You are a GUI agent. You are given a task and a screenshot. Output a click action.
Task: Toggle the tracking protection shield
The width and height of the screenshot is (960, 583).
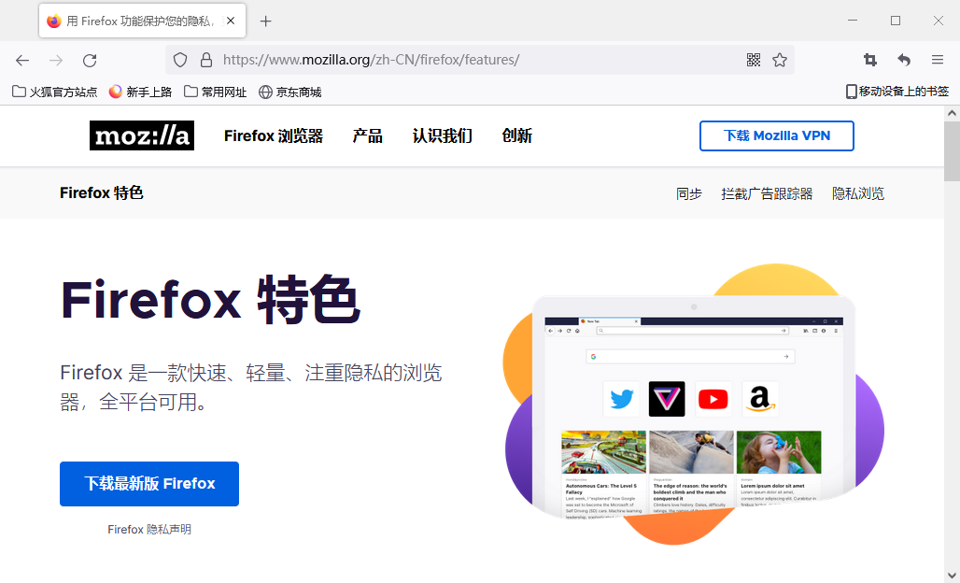tap(178, 60)
